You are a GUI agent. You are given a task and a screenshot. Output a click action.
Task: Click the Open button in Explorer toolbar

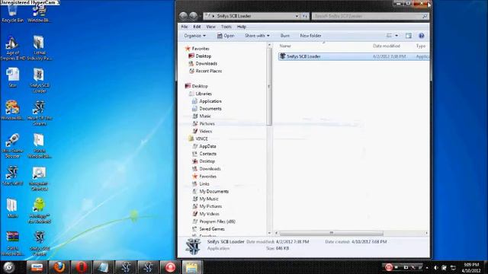point(226,36)
